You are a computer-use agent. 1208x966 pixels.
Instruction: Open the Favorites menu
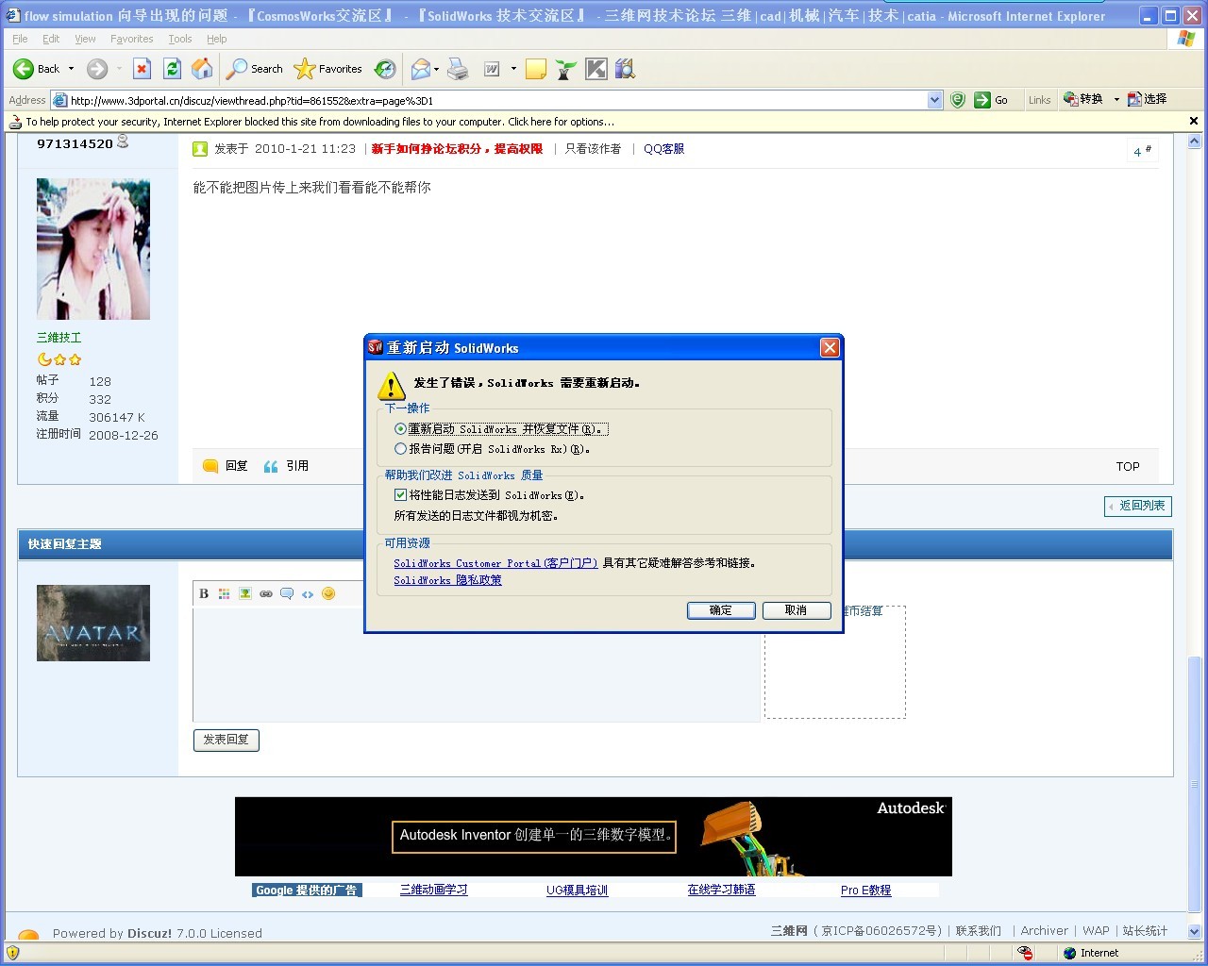pos(131,39)
